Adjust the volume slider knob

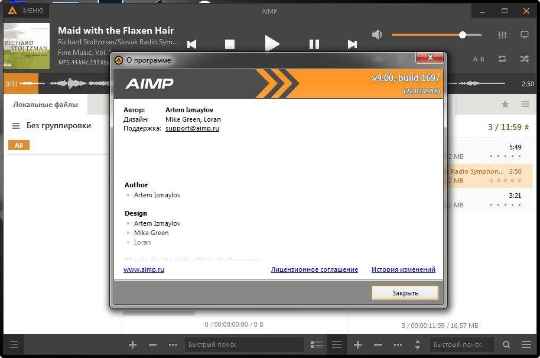point(463,35)
